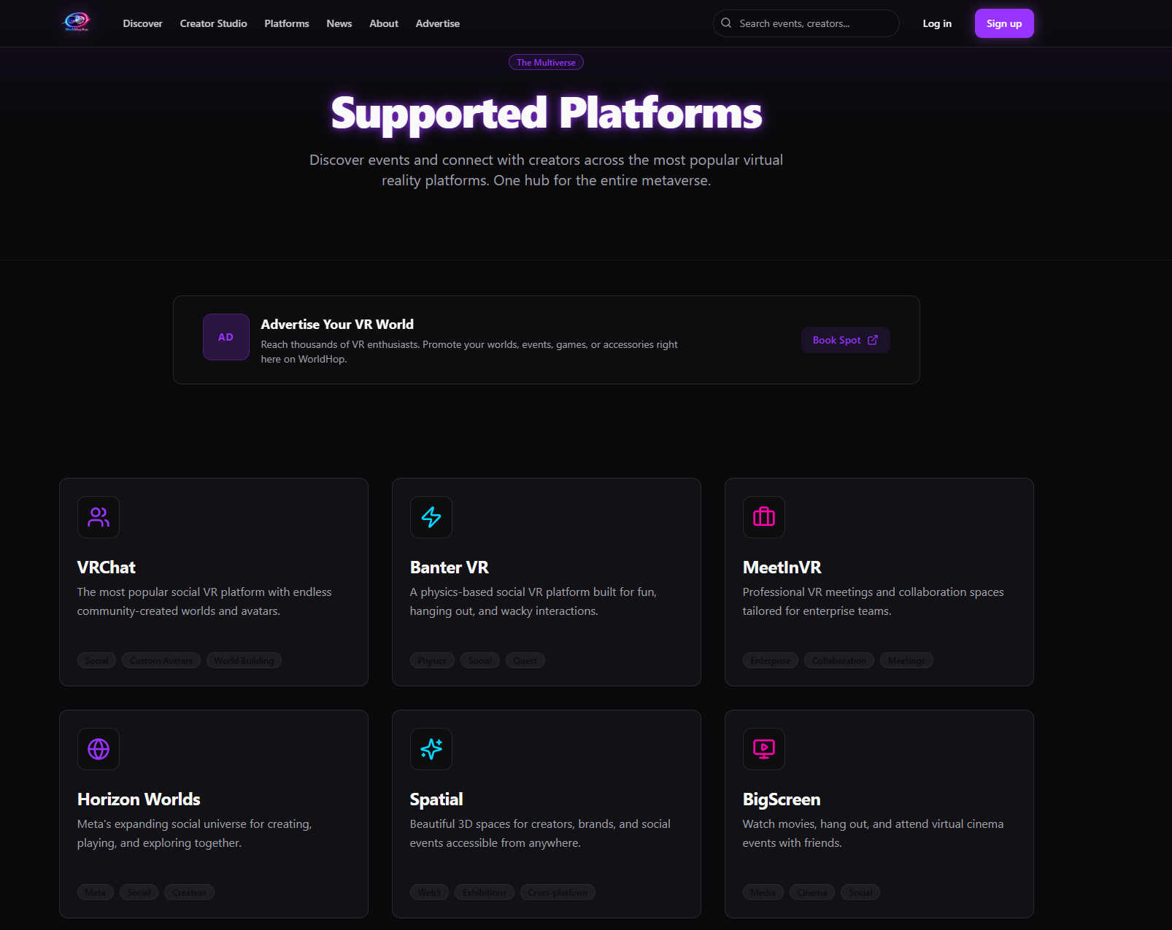Click the subtitle "Discover events and connect with creators"

(x=547, y=170)
